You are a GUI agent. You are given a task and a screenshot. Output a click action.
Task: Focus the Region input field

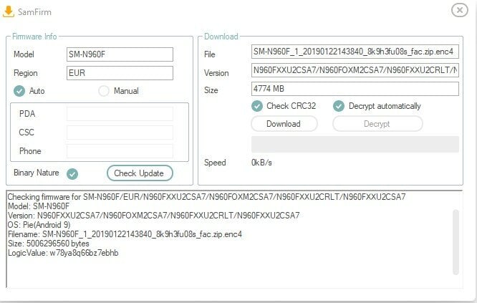(120, 73)
